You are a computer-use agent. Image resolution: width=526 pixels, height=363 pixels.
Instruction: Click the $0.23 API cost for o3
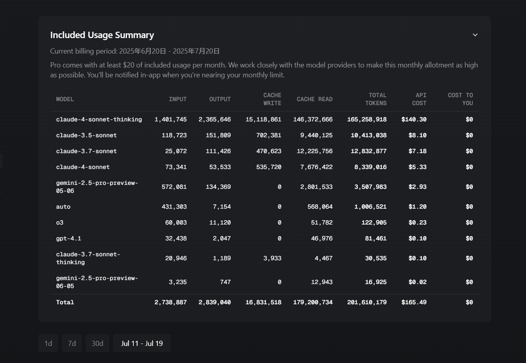(418, 223)
